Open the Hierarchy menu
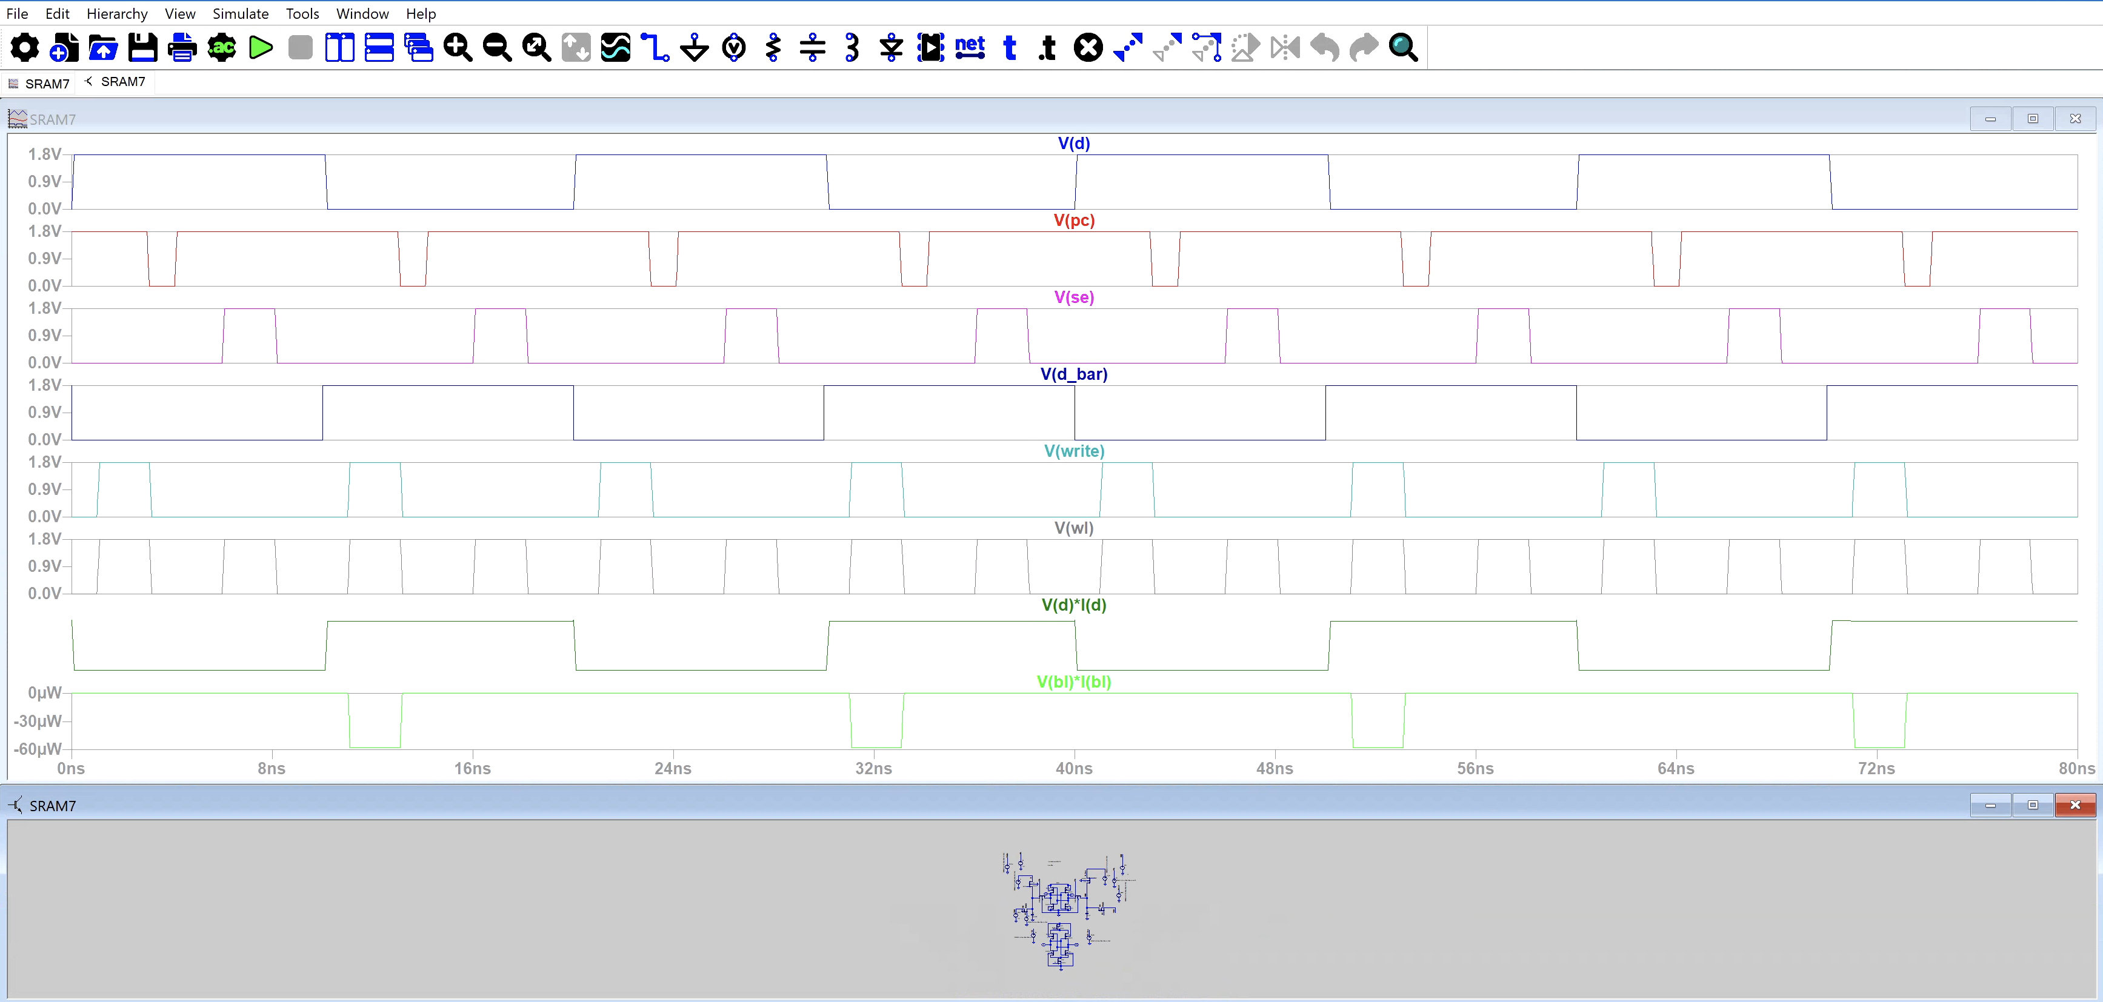This screenshot has width=2103, height=1002. point(117,14)
